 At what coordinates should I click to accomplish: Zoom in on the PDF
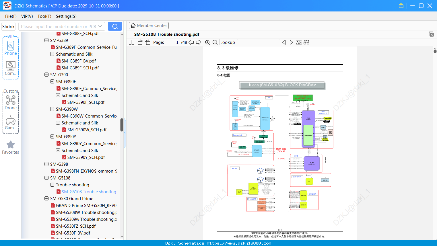coord(207,42)
